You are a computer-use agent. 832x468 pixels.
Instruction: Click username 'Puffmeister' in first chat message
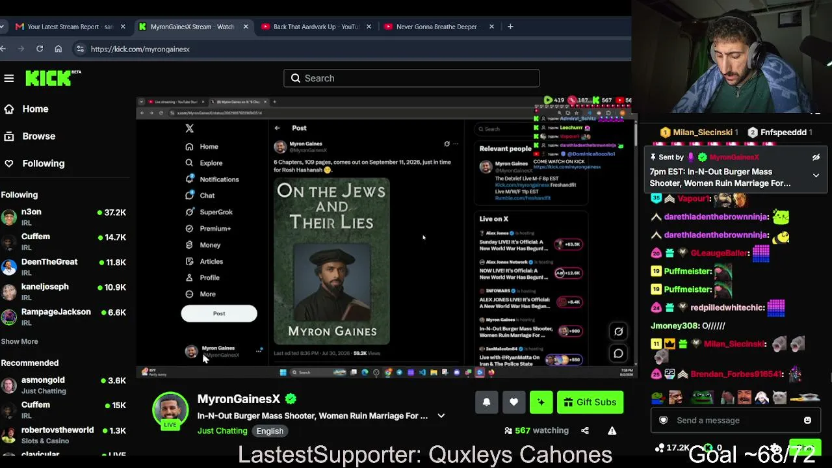[x=688, y=271]
